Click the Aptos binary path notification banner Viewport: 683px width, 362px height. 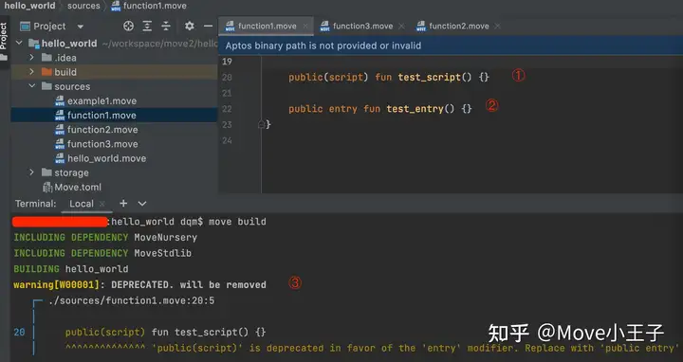tap(451, 45)
